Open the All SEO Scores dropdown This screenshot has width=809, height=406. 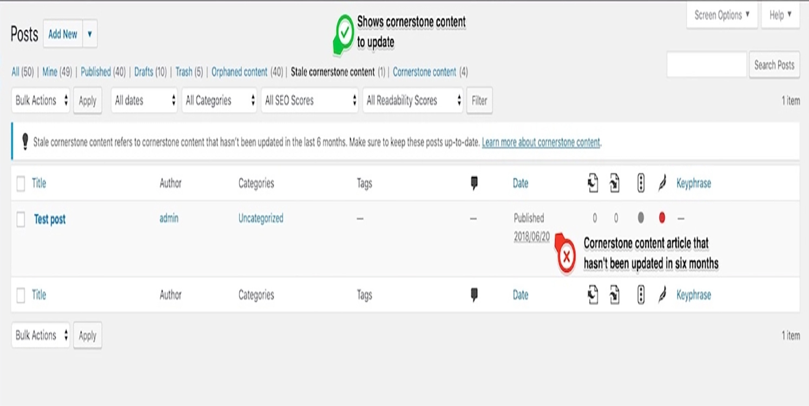click(310, 101)
